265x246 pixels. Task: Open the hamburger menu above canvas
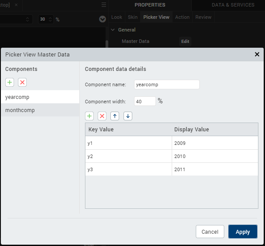pos(104,4)
